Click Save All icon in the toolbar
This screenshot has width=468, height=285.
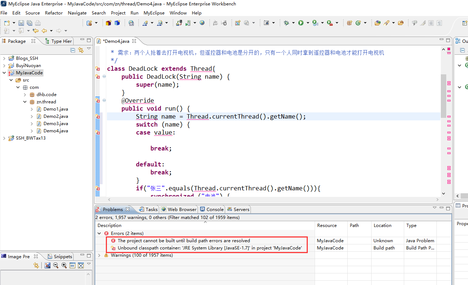29,22
